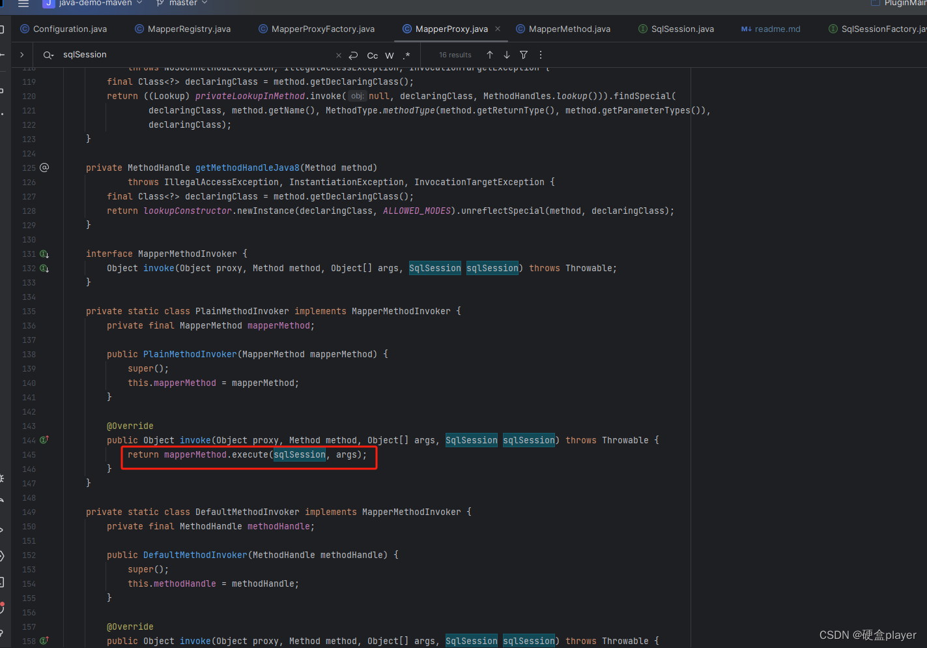Clear the search text with the X
The width and height of the screenshot is (927, 648).
point(339,55)
